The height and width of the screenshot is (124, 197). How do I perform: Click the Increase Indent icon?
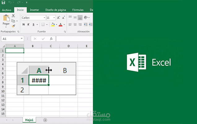pos(90,24)
